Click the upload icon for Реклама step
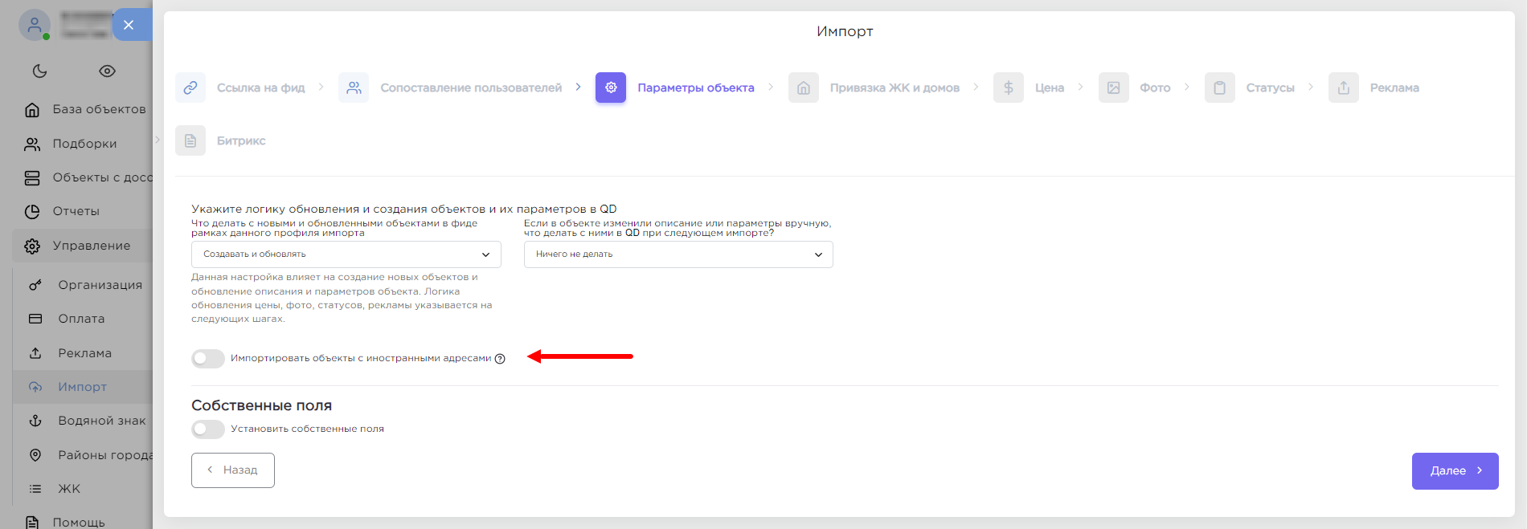Image resolution: width=1527 pixels, height=529 pixels. (1343, 87)
